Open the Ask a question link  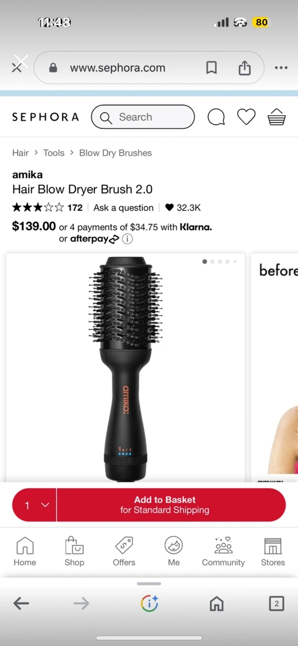click(123, 208)
